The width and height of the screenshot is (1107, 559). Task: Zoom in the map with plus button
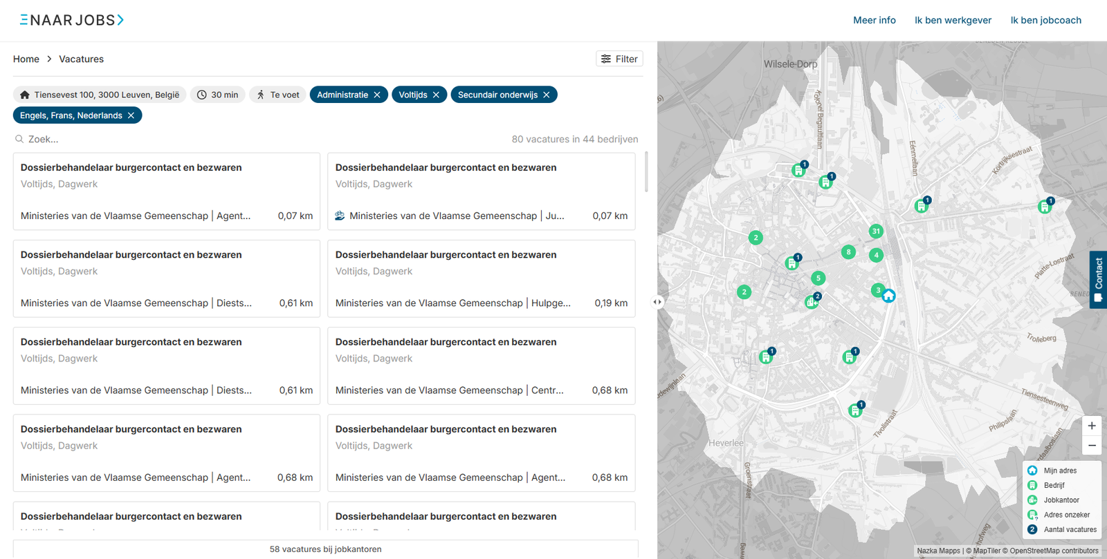(x=1092, y=426)
